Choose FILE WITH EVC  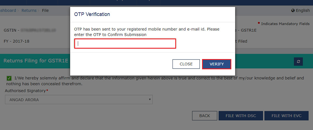tap(286, 116)
